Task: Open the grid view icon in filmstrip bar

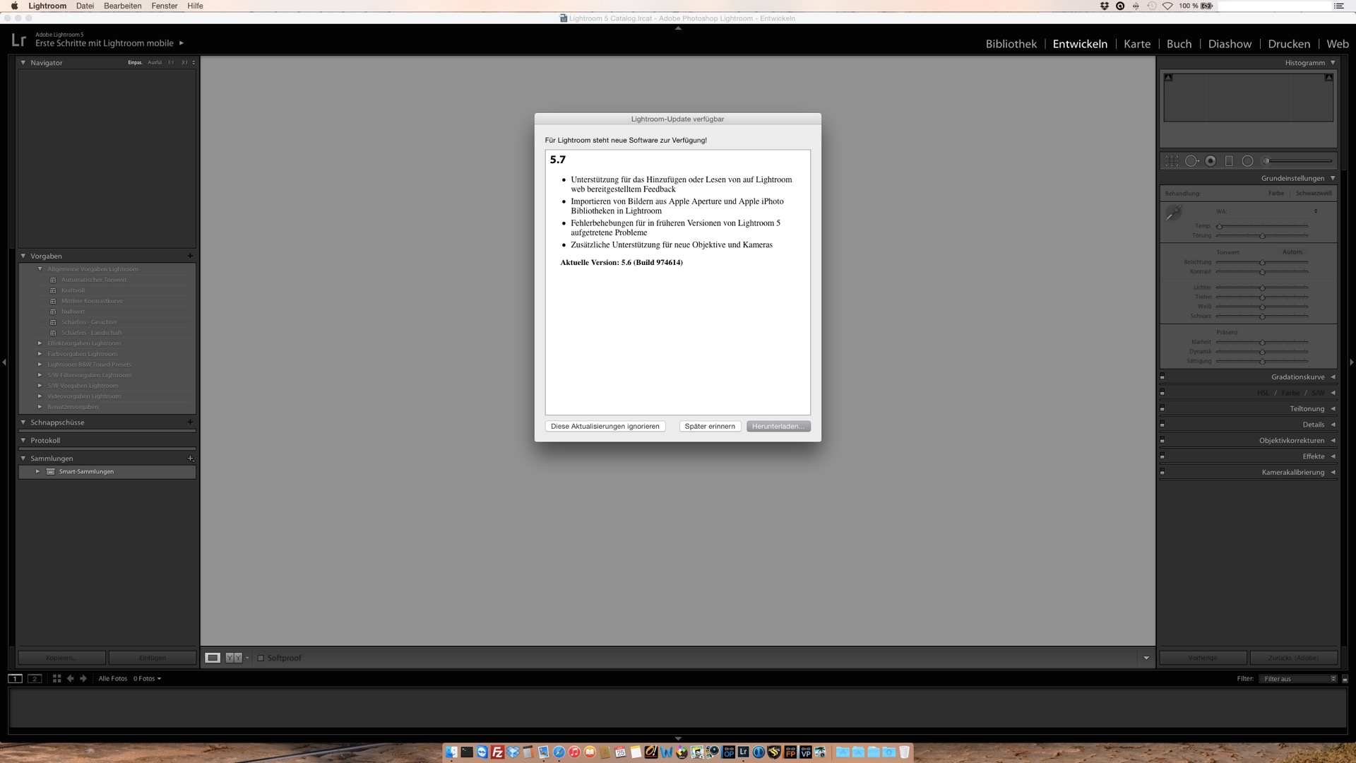Action: click(x=57, y=678)
